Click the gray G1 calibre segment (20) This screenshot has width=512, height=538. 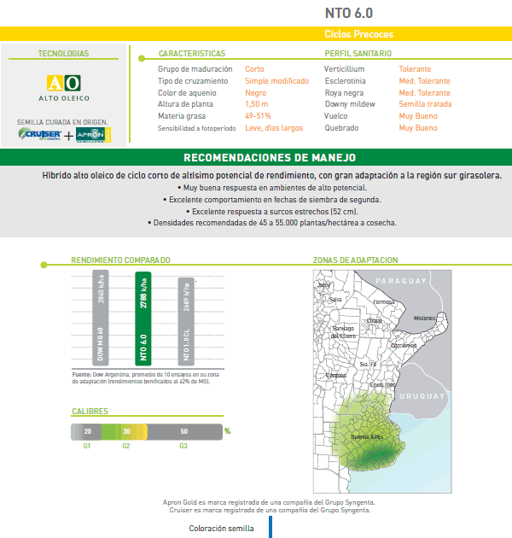tap(86, 432)
